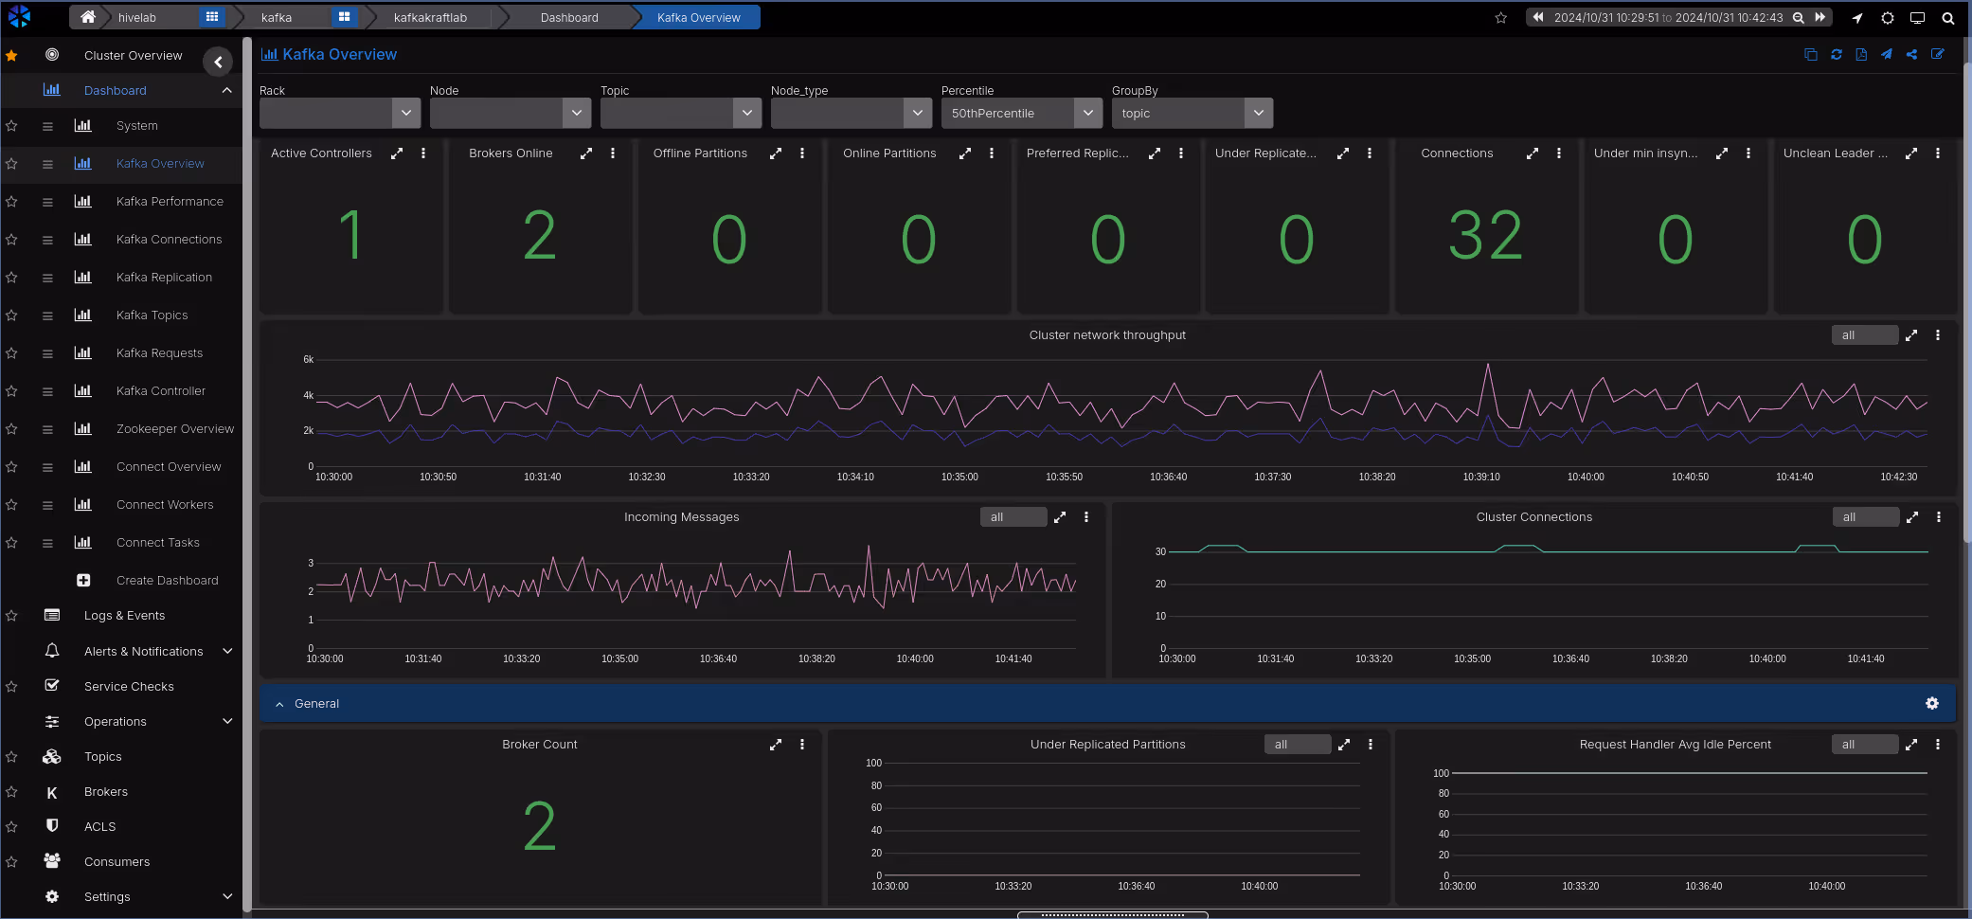Screen dimensions: 1972x919
Task: Favorite the Kafka Performance dashboard star
Action: click(x=11, y=202)
